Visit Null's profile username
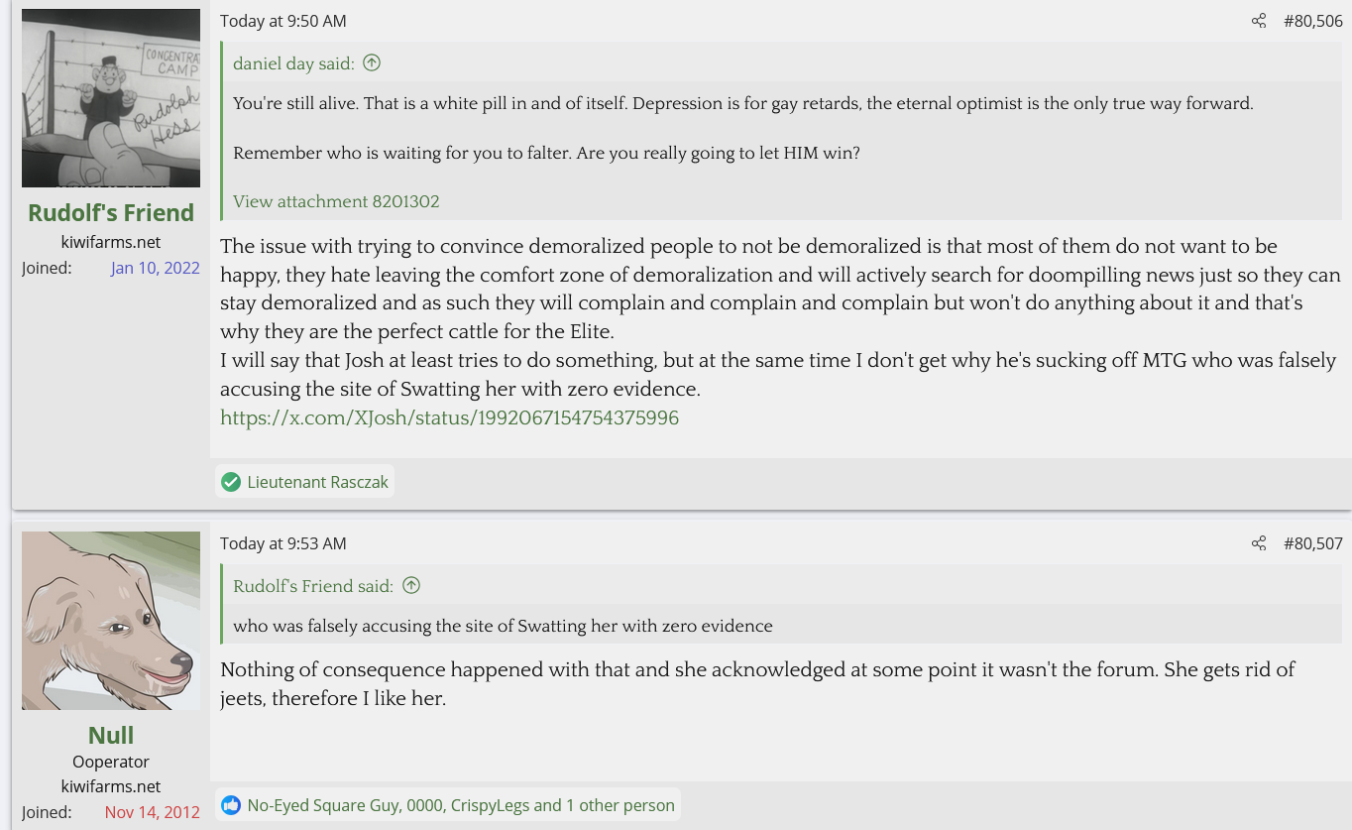 (x=111, y=735)
